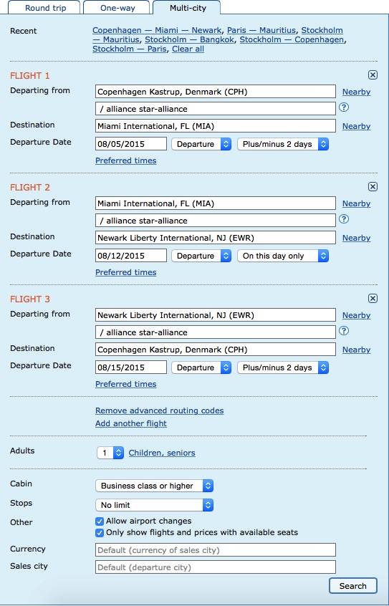389x606 pixels.
Task: Remove Flight 2 with its X icon
Action: (373, 187)
